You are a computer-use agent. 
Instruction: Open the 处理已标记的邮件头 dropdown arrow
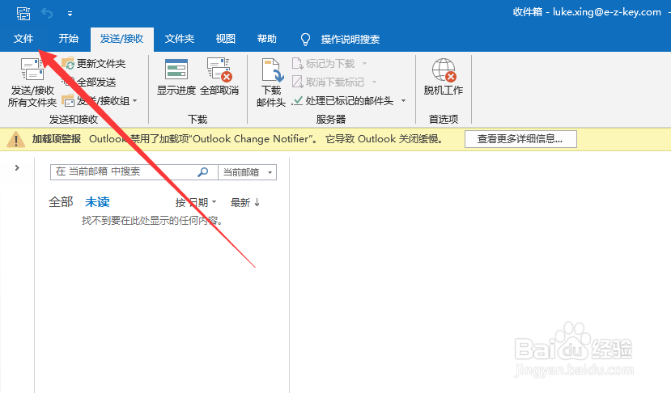pos(403,101)
